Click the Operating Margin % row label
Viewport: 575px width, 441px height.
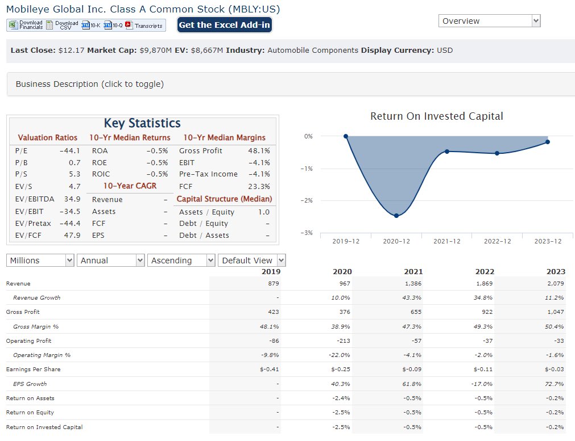42,355
